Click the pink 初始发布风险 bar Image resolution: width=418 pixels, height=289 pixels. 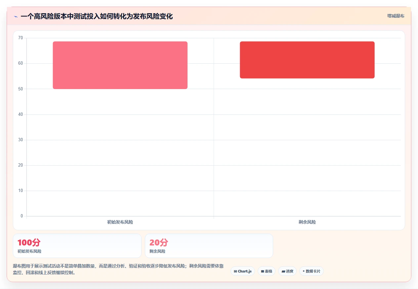click(x=120, y=65)
